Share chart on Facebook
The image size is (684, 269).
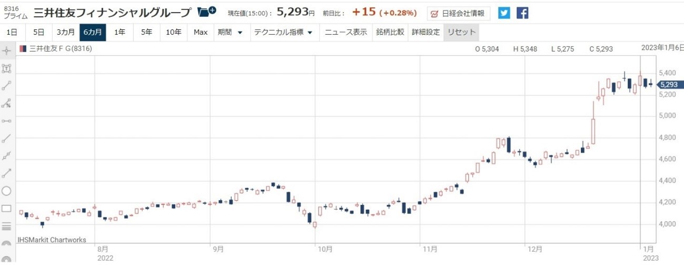click(522, 13)
